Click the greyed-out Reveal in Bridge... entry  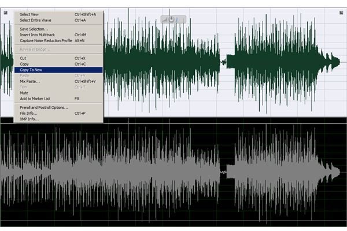[58, 49]
